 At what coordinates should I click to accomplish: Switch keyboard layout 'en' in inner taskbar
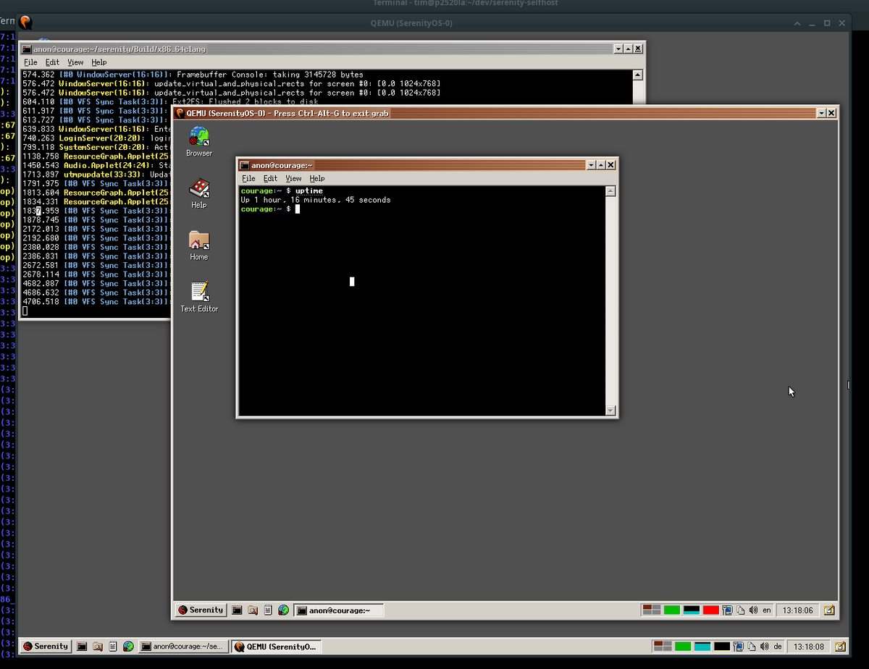tap(766, 610)
